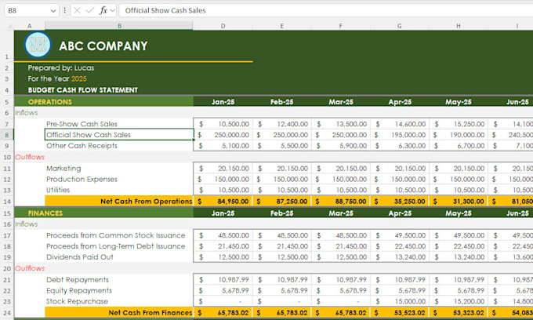533x320 pixels.
Task: Click 'Net Cash From Operations' total label
Action: 146,202
